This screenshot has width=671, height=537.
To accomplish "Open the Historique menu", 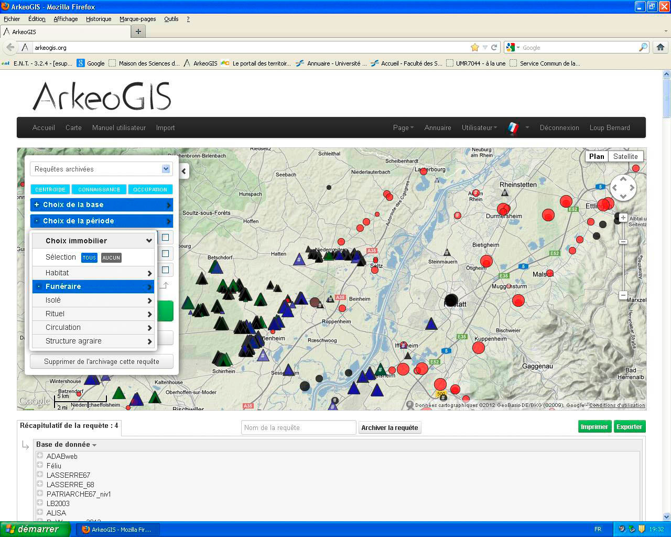I will (99, 19).
